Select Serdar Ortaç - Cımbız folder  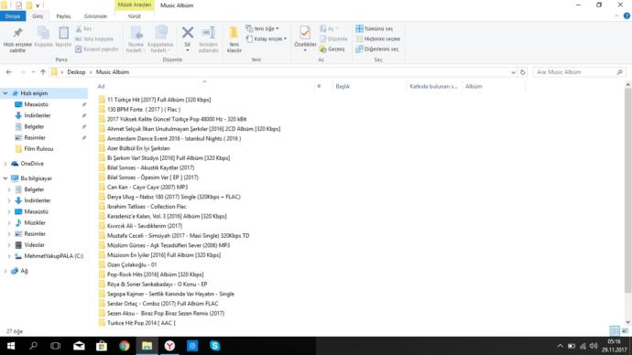click(x=162, y=304)
